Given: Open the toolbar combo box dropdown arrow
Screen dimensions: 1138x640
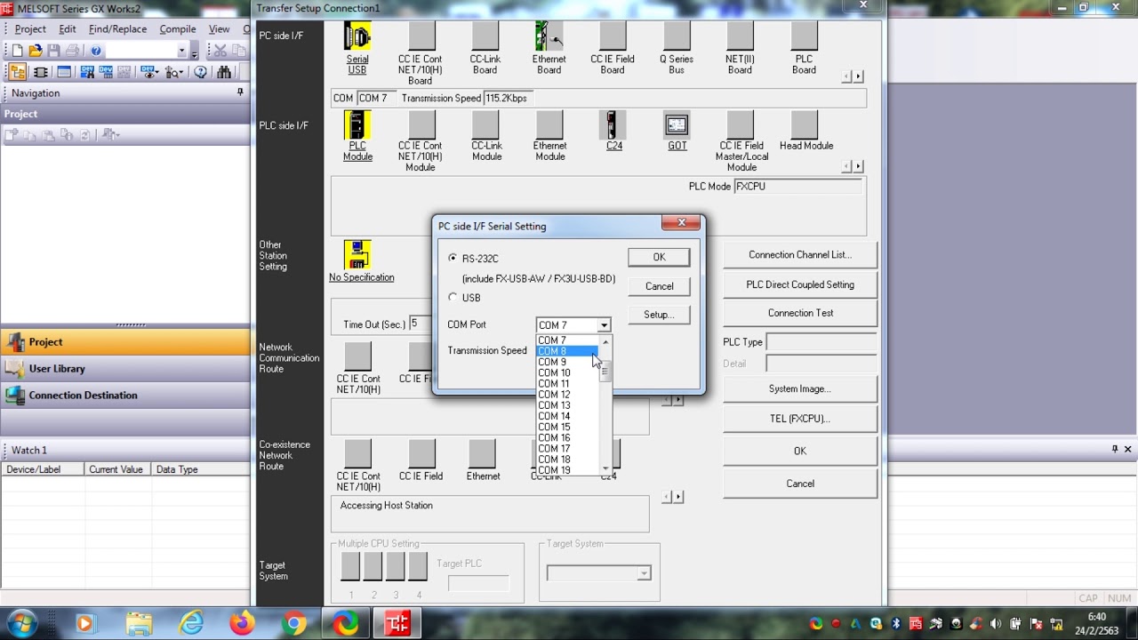Looking at the screenshot, I should pyautogui.click(x=181, y=51).
